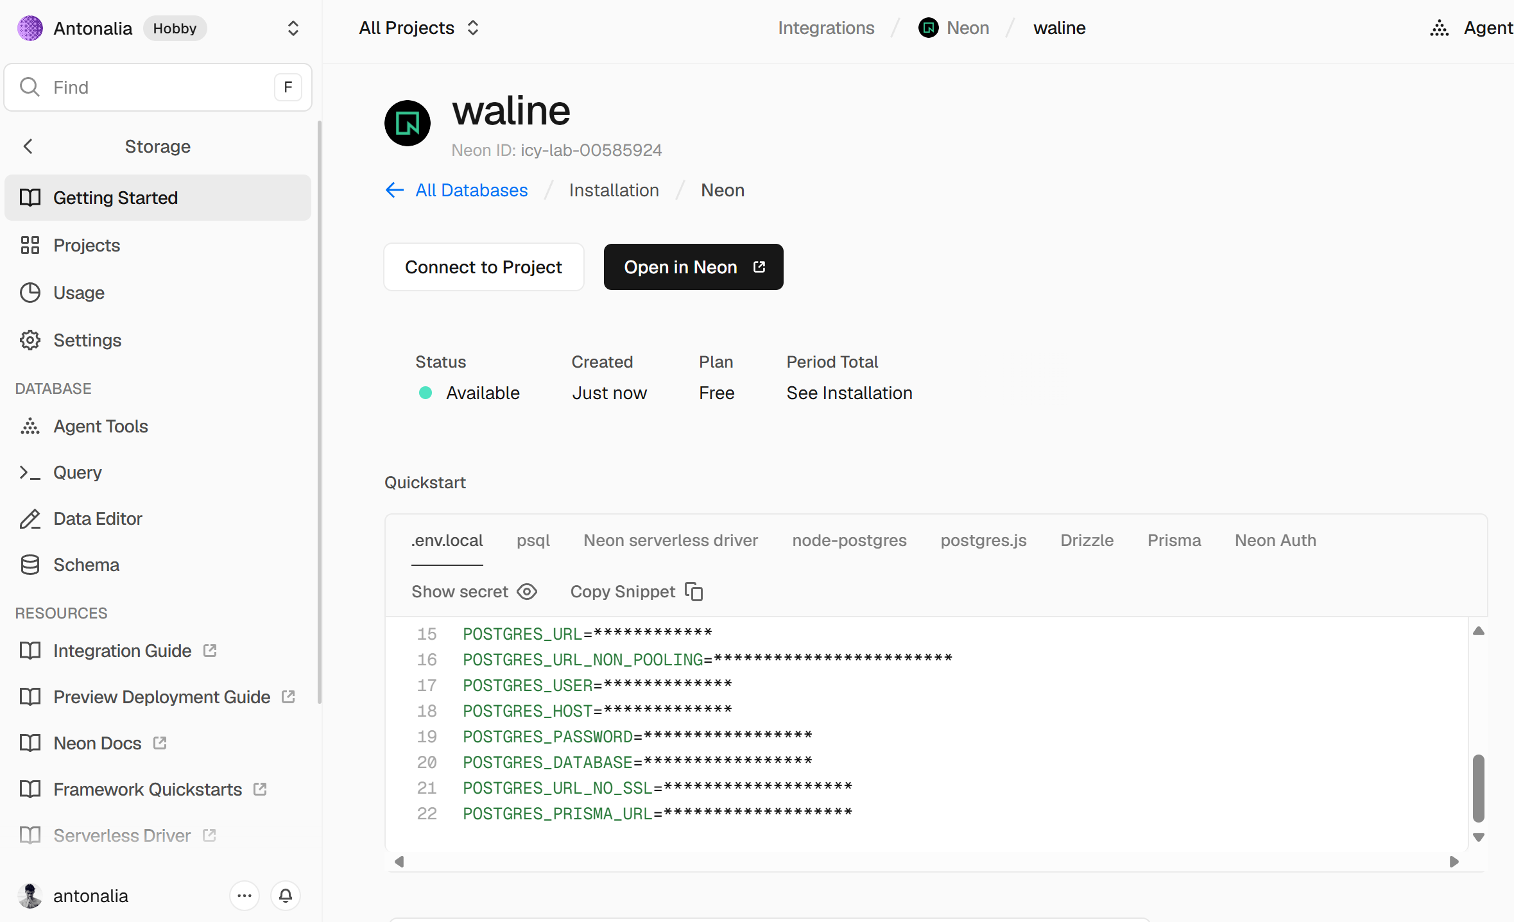
Task: Go back to All Databases
Action: (456, 191)
